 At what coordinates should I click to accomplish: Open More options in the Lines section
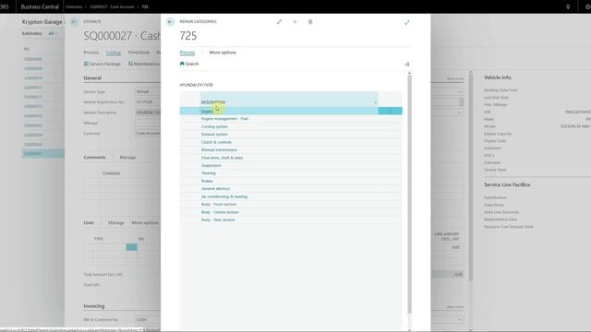[145, 223]
